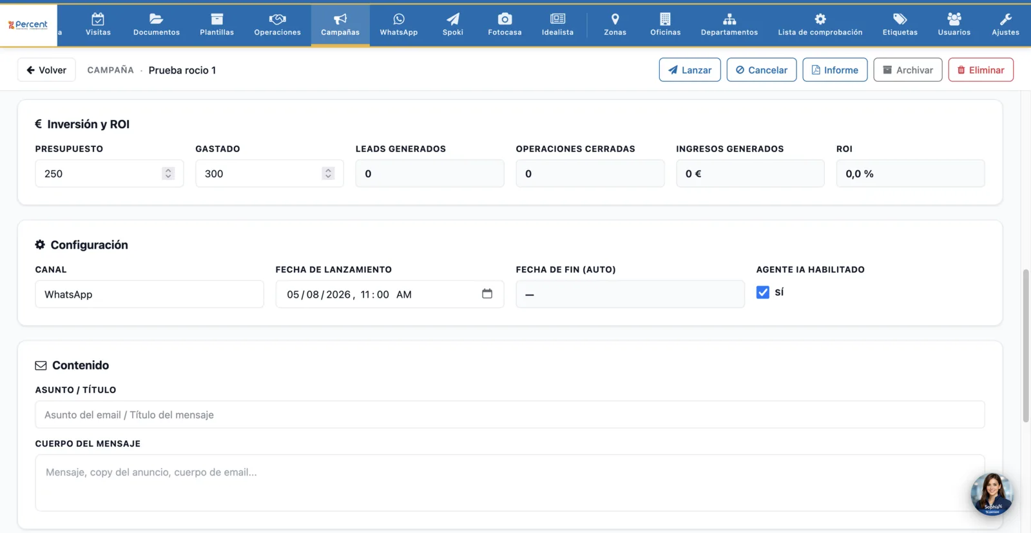
Task: Click the Ingresos generados field
Action: (x=750, y=173)
